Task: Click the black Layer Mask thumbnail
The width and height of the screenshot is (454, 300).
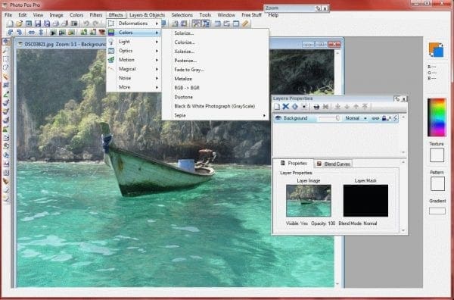Action: (x=365, y=201)
